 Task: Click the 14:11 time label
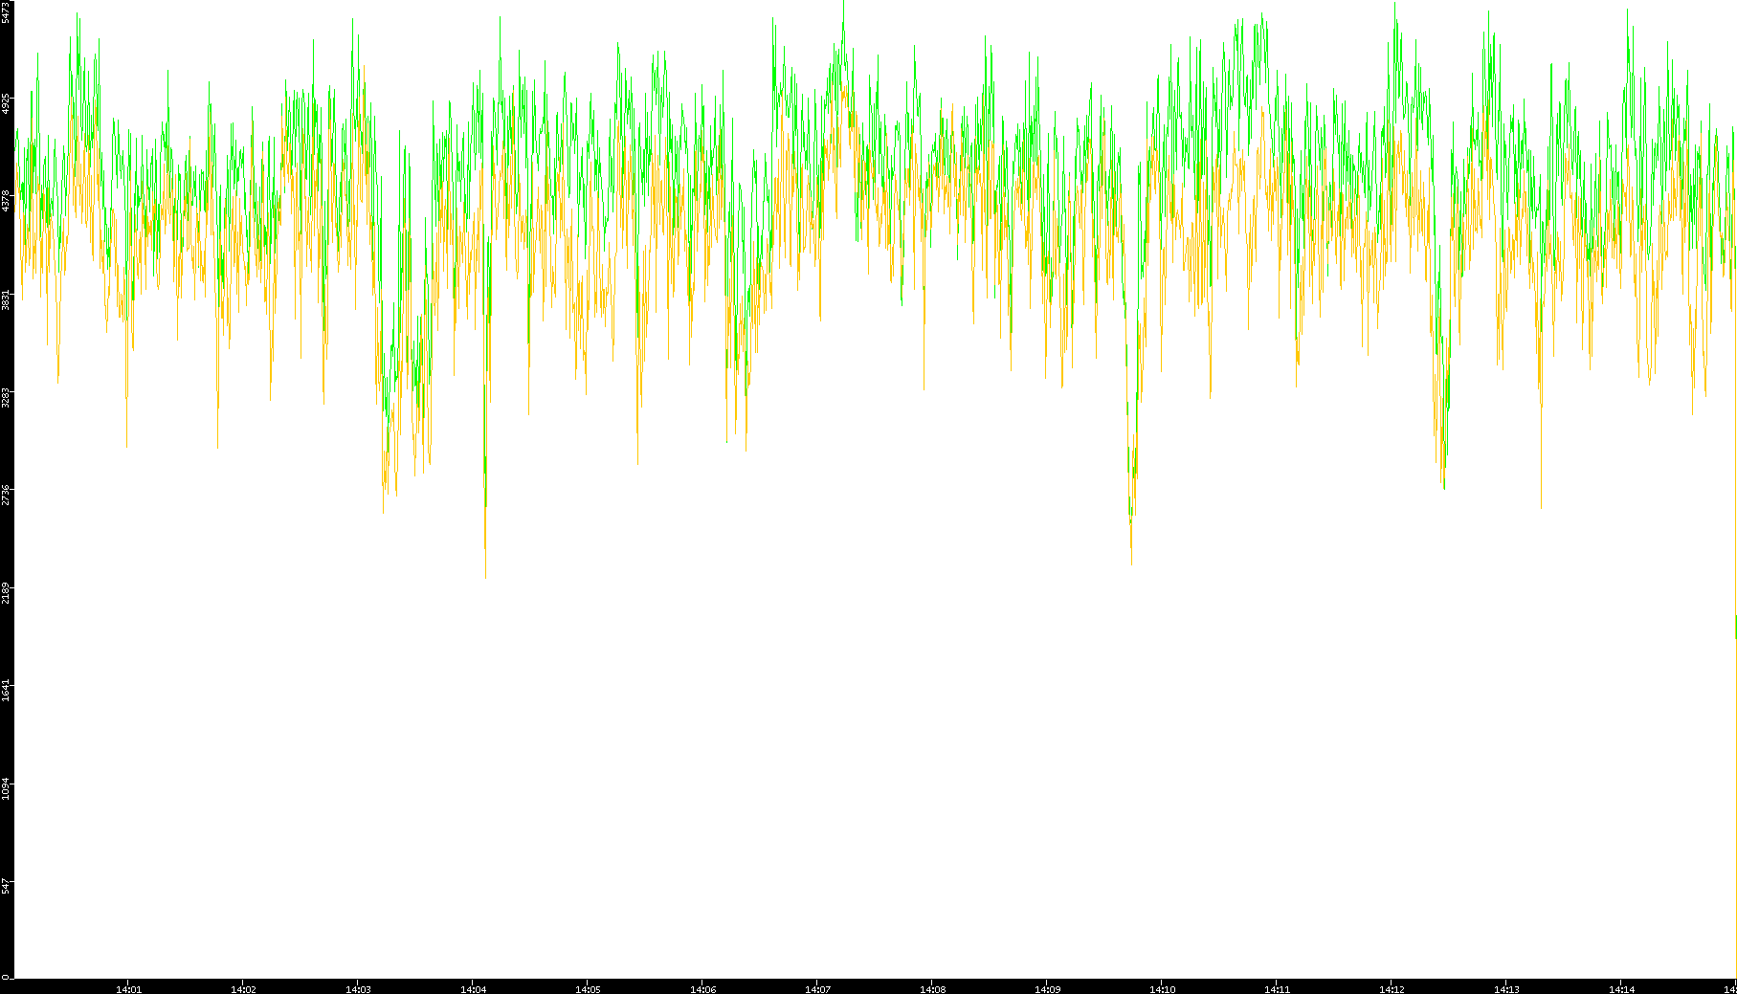tap(1278, 989)
